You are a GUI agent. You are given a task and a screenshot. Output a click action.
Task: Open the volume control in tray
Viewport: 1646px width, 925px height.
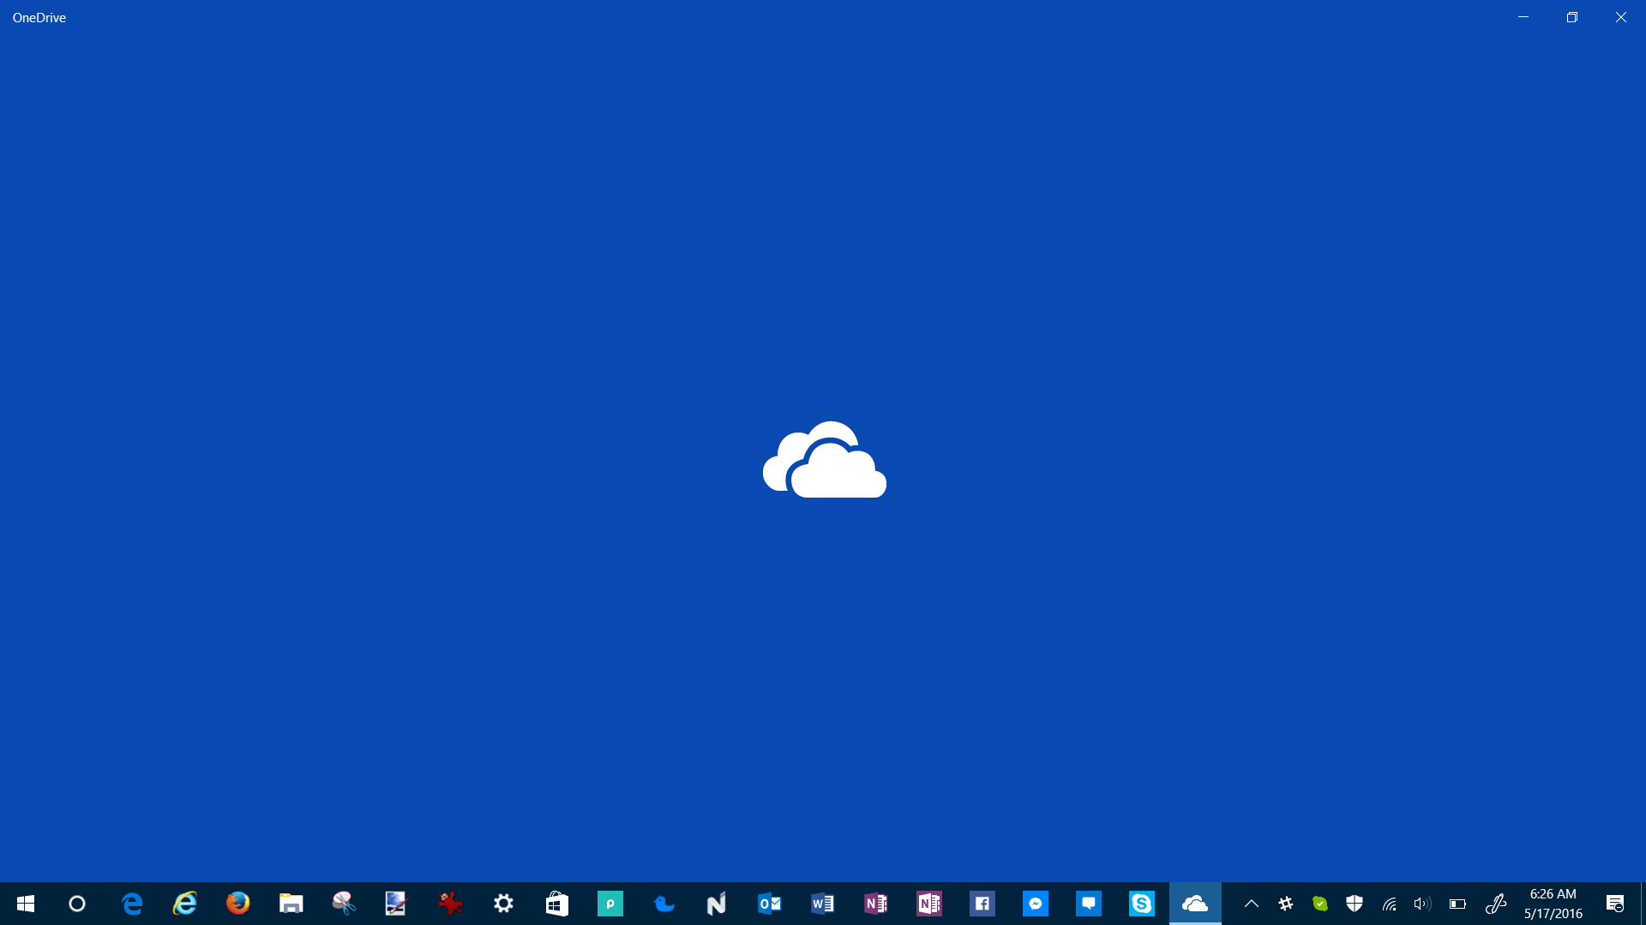pyautogui.click(x=1422, y=904)
